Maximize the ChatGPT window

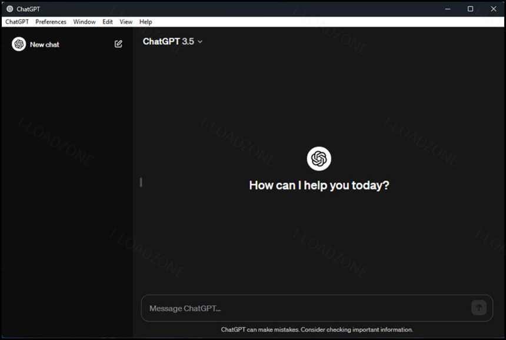(471, 9)
